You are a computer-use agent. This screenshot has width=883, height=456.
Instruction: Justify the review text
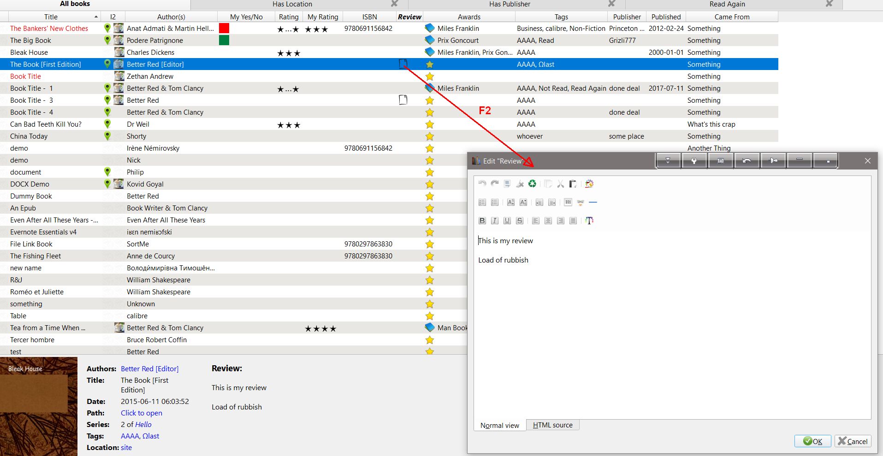coord(573,221)
